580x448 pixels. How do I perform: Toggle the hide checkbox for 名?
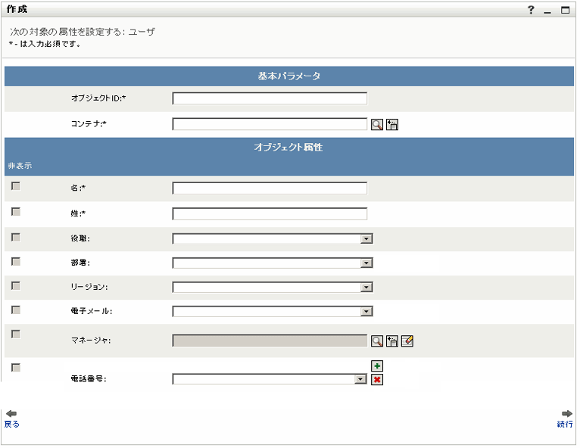[x=16, y=186]
